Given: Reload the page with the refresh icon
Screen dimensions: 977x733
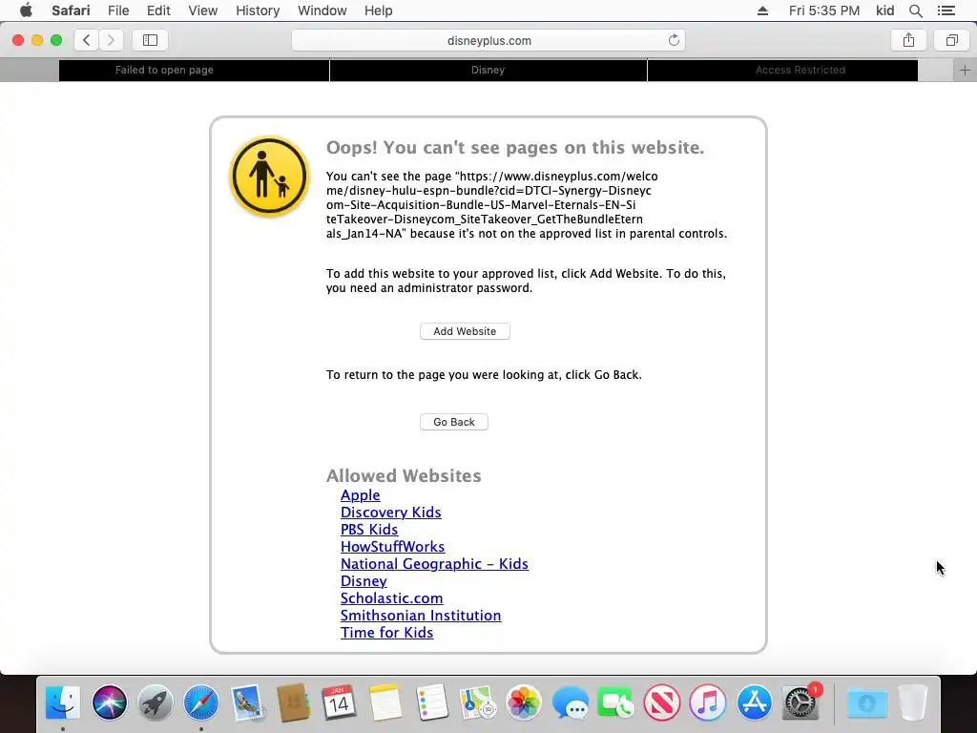Looking at the screenshot, I should pos(674,40).
